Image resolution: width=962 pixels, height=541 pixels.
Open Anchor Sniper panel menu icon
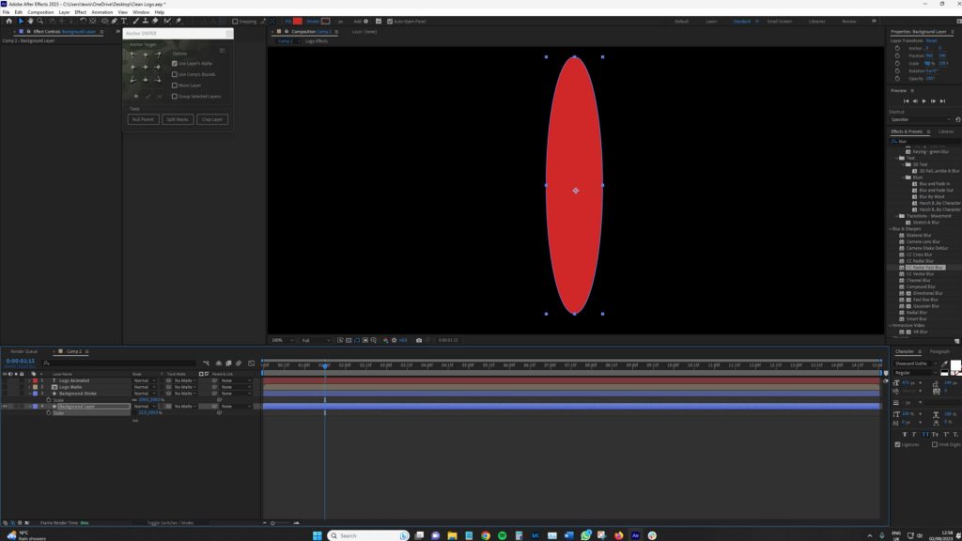[222, 51]
